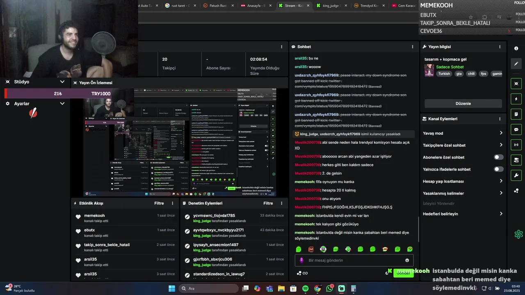Click the chill tag chip
This screenshot has width=525, height=295.
click(471, 74)
